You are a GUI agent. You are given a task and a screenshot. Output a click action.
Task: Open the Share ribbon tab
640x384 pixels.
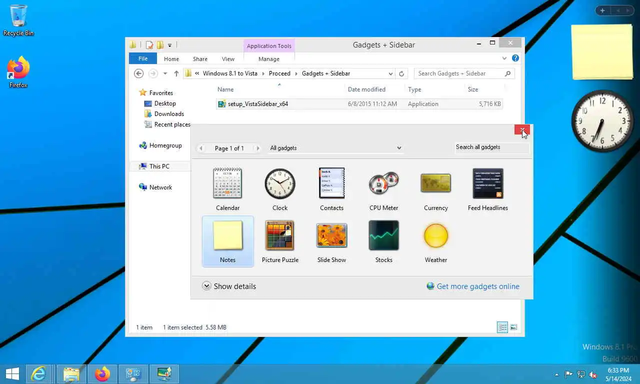(x=200, y=58)
